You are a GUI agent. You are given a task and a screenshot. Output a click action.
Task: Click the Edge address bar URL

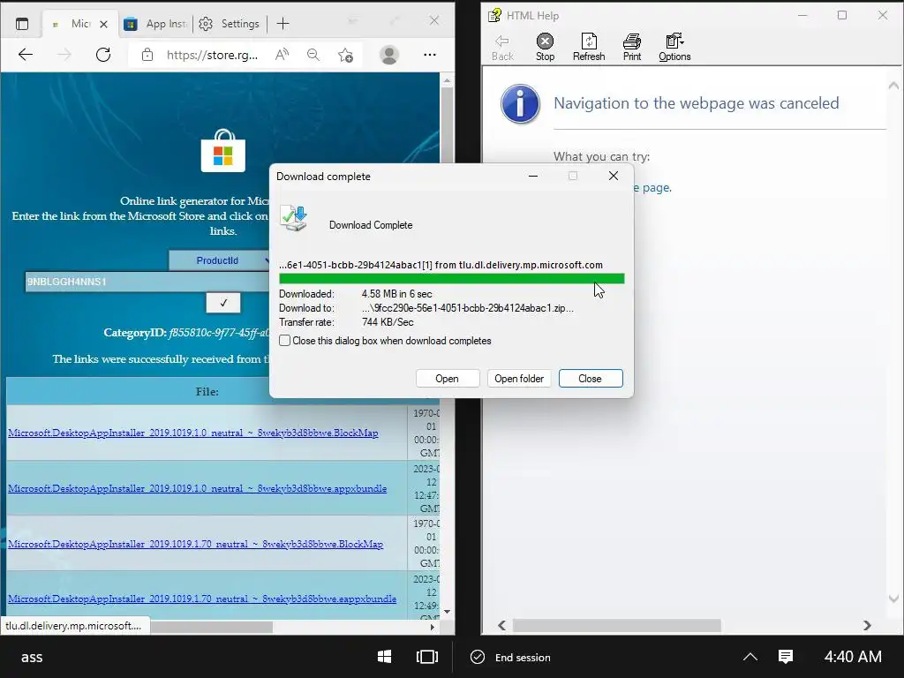point(212,55)
